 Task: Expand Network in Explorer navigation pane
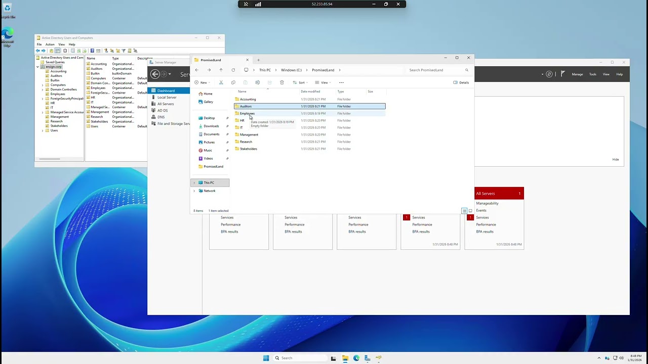(x=194, y=191)
